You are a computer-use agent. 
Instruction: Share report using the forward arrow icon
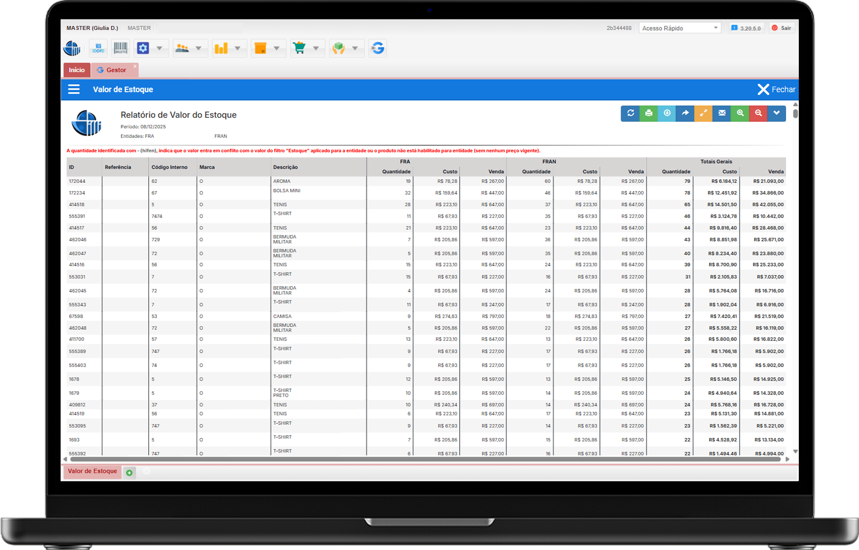[x=685, y=113]
